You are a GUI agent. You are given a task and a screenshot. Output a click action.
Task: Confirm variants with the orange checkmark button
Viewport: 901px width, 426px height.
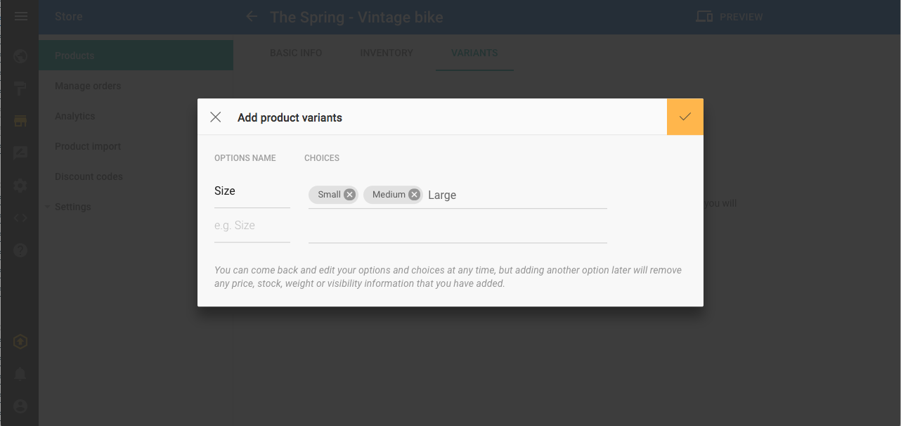(685, 117)
